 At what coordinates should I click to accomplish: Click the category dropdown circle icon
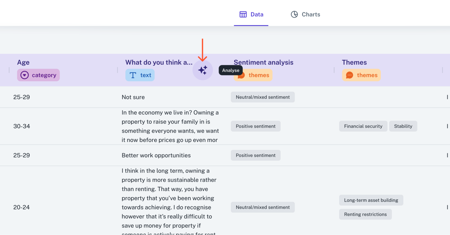coord(24,75)
